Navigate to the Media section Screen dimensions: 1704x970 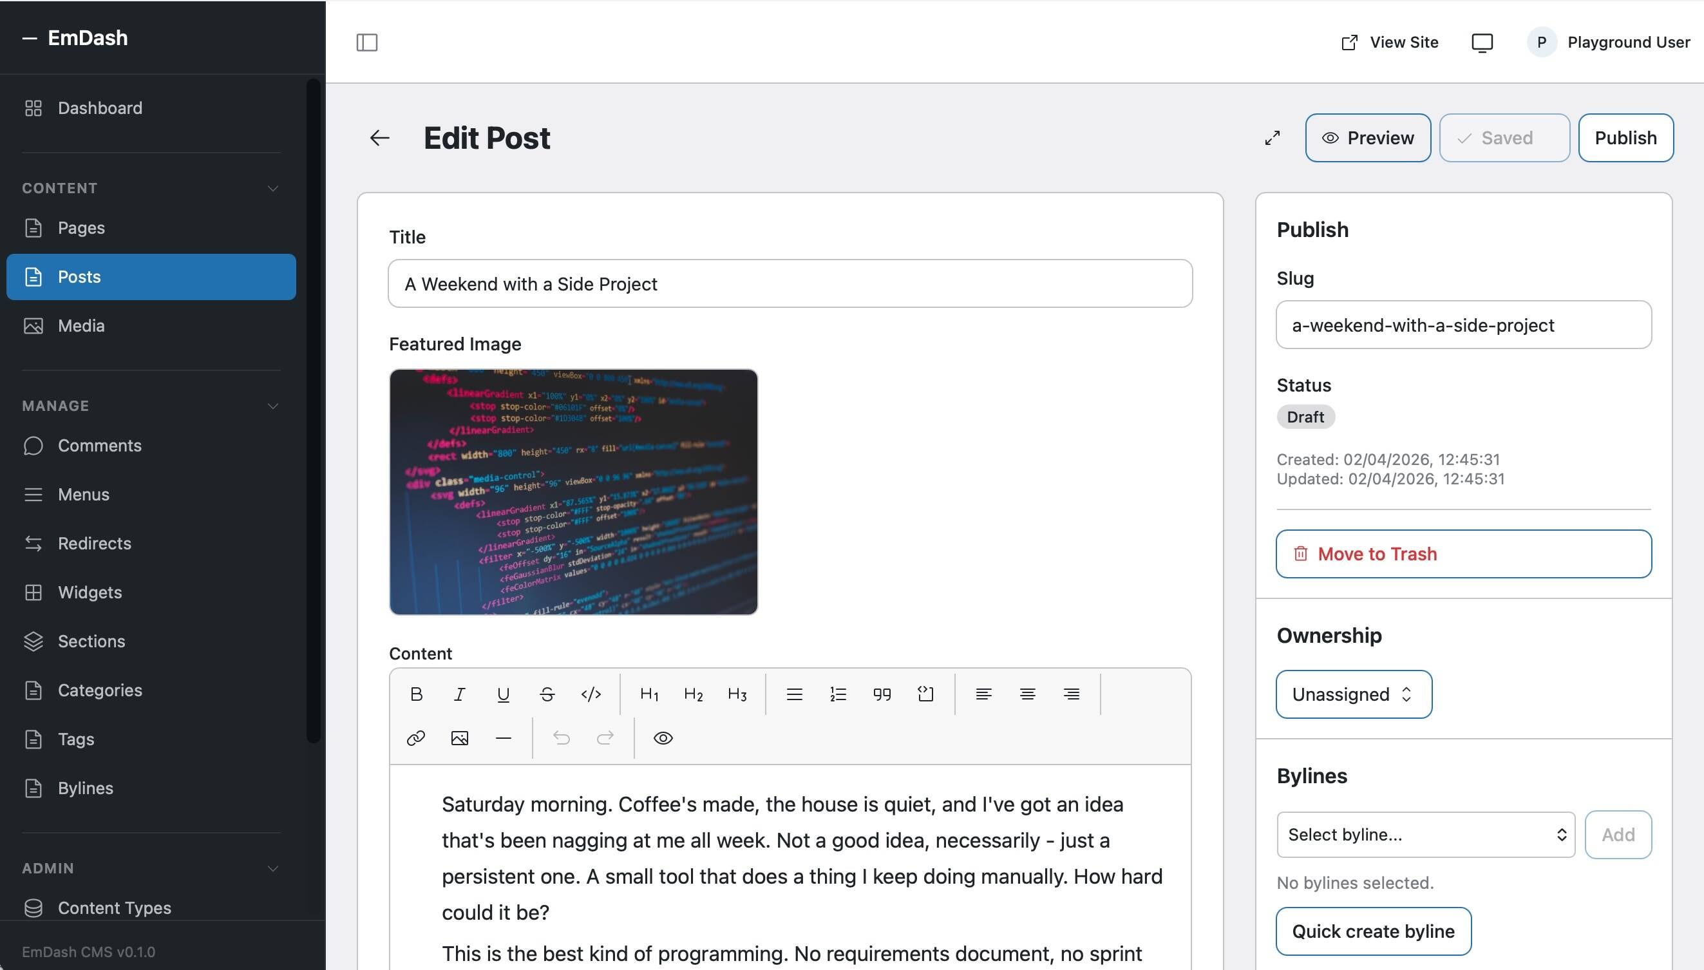click(x=81, y=326)
